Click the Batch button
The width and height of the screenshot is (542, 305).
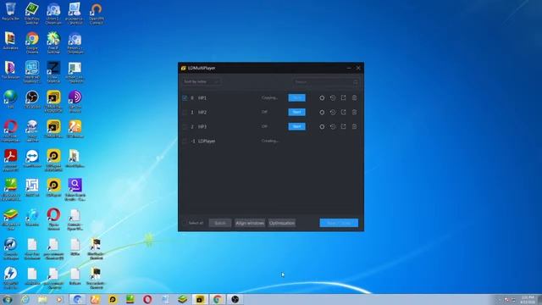(220, 223)
